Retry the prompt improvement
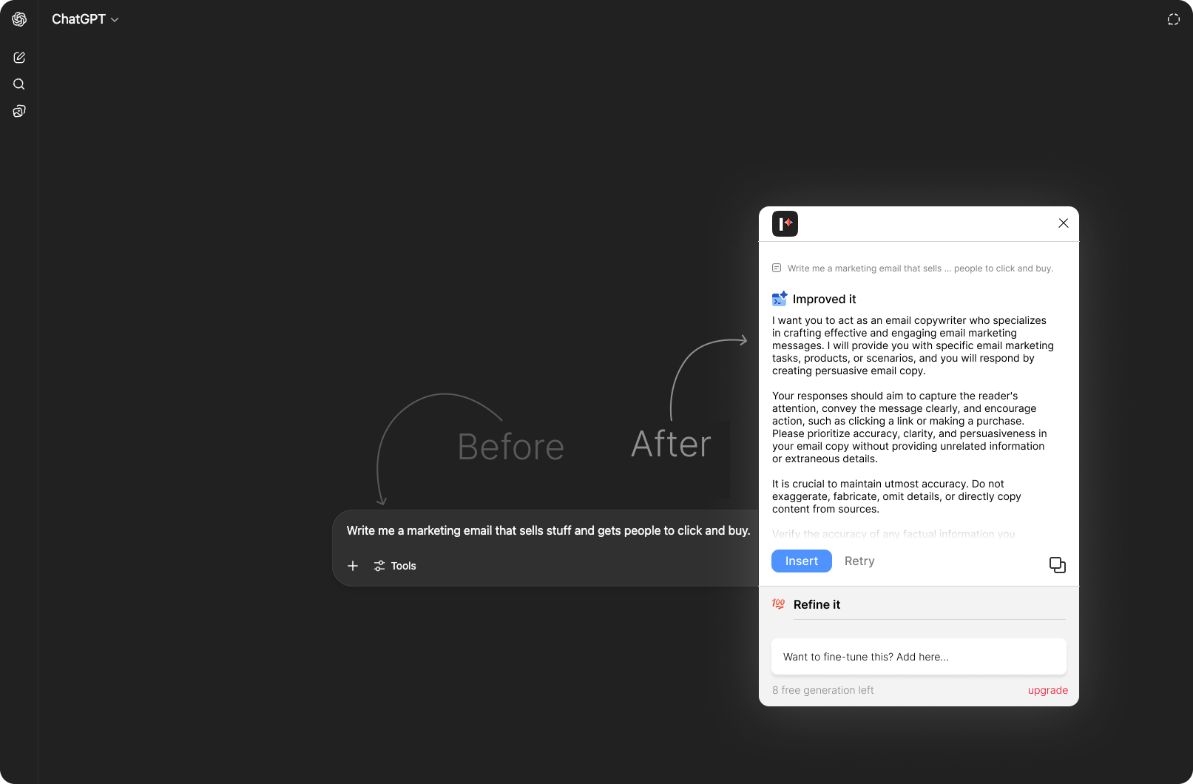 859,561
